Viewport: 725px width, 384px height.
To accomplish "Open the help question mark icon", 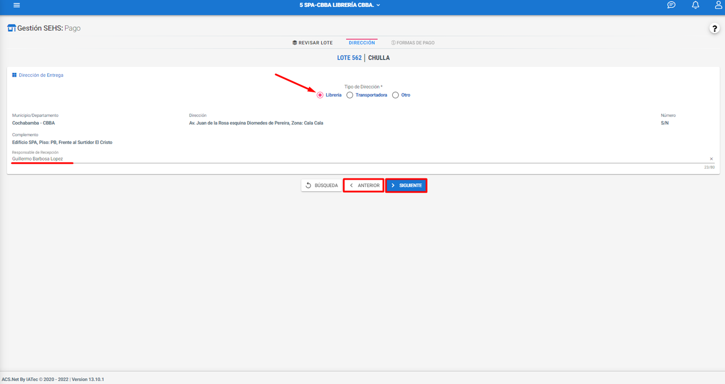I will pyautogui.click(x=714, y=28).
